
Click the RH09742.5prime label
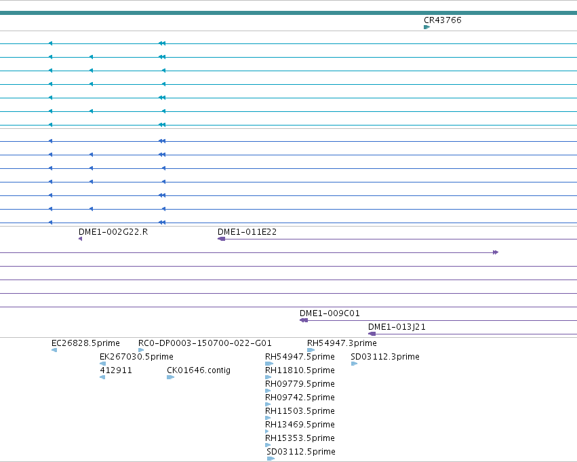coord(300,398)
